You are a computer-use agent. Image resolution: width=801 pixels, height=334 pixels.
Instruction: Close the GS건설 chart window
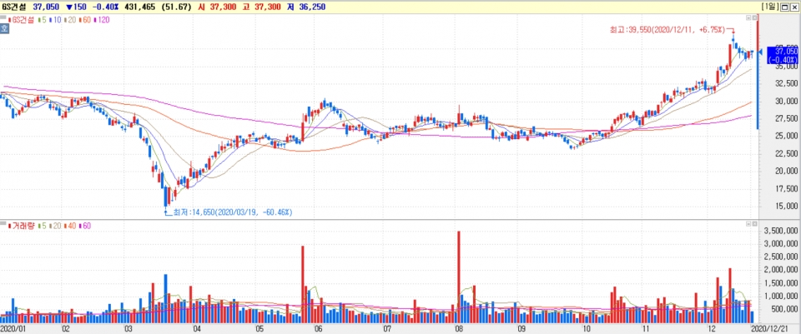point(794,7)
